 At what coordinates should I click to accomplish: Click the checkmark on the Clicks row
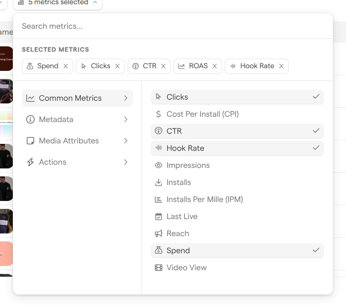tap(316, 96)
